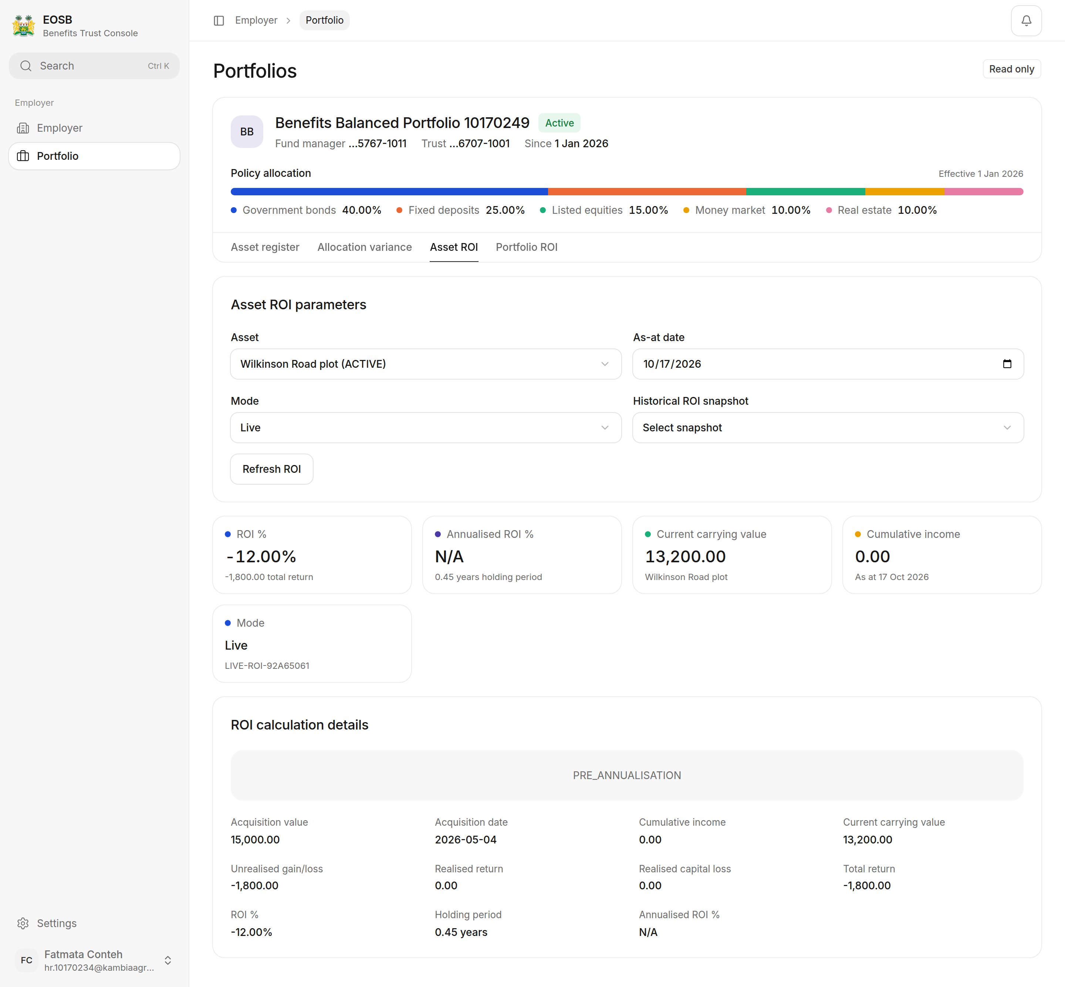Click the ROI % card showing -12.00%
1065x987 pixels.
click(312, 555)
